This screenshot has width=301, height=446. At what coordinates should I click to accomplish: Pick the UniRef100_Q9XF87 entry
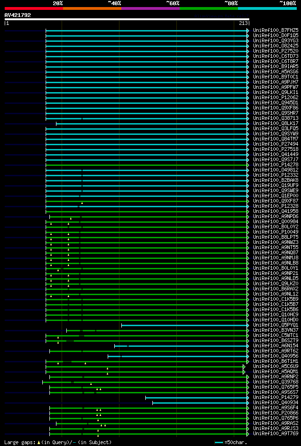pyautogui.click(x=276, y=201)
